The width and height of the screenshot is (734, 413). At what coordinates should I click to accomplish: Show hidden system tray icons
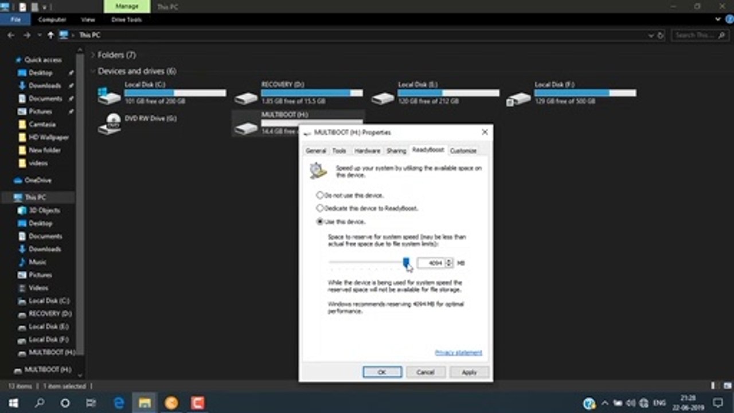[x=604, y=403]
